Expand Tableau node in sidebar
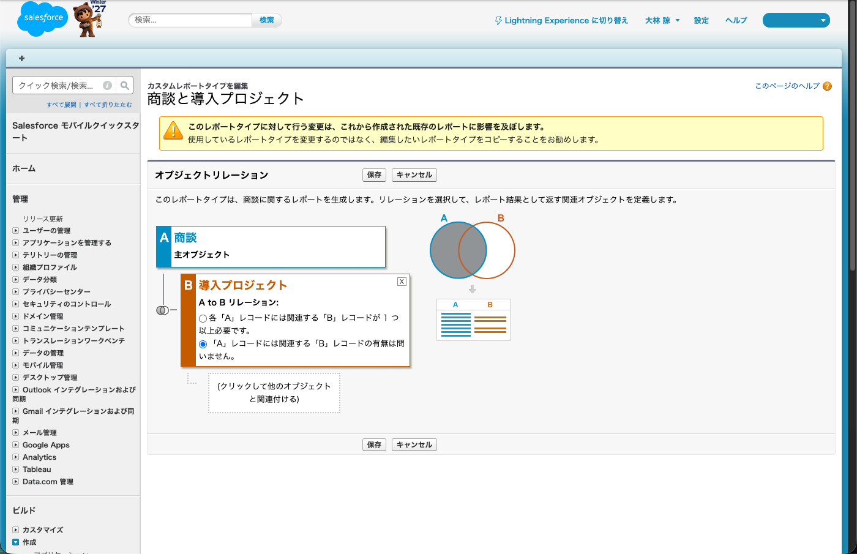 pyautogui.click(x=16, y=470)
